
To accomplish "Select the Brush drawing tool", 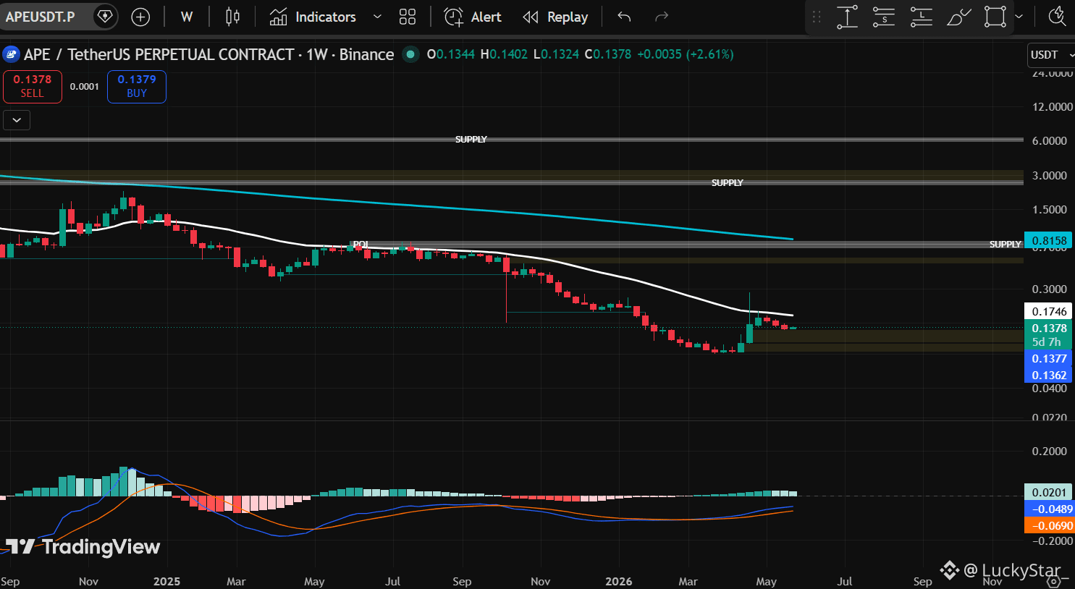I will pyautogui.click(x=958, y=17).
